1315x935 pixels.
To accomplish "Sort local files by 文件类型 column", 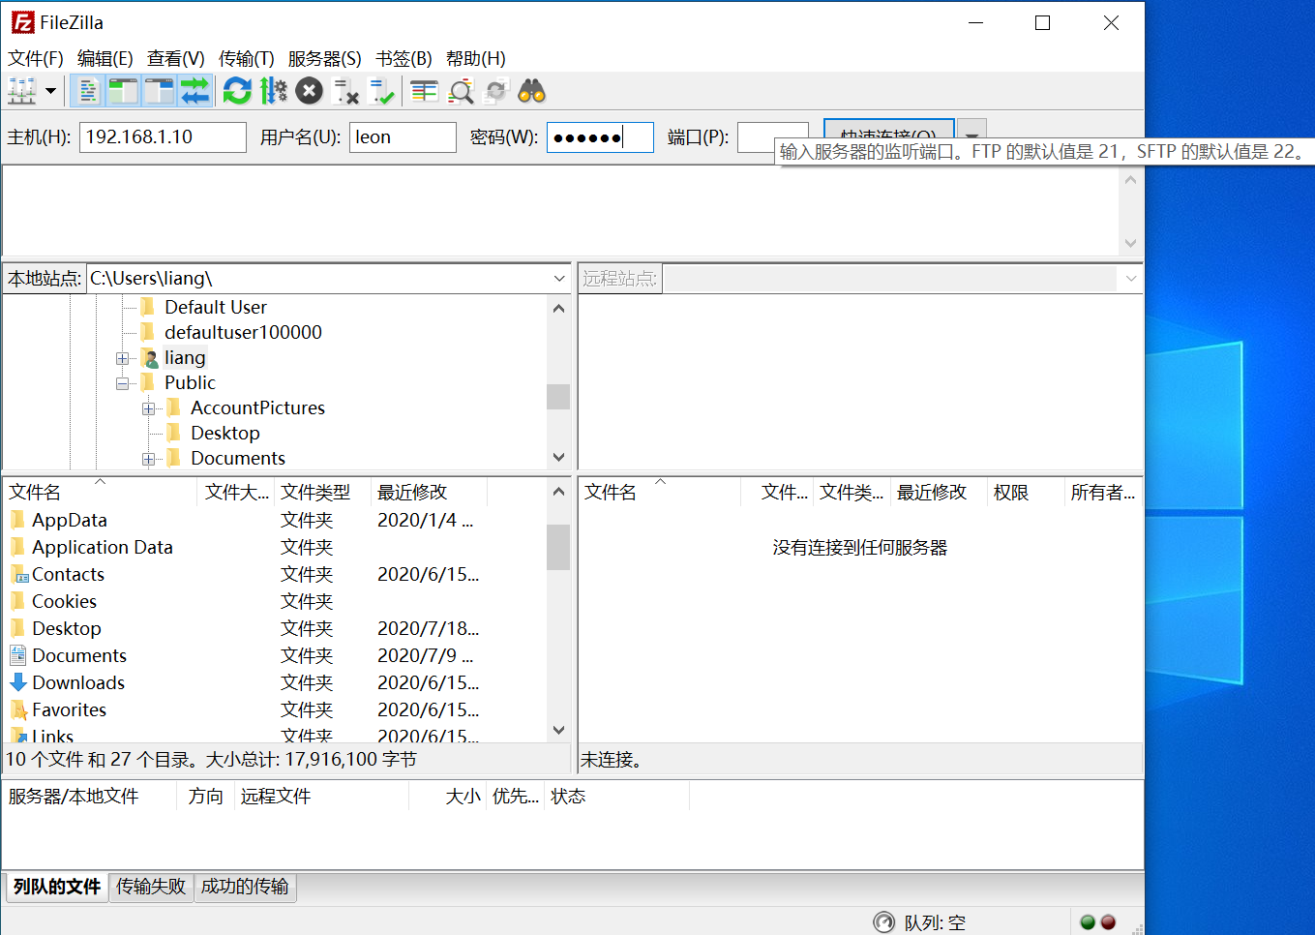I will point(323,492).
